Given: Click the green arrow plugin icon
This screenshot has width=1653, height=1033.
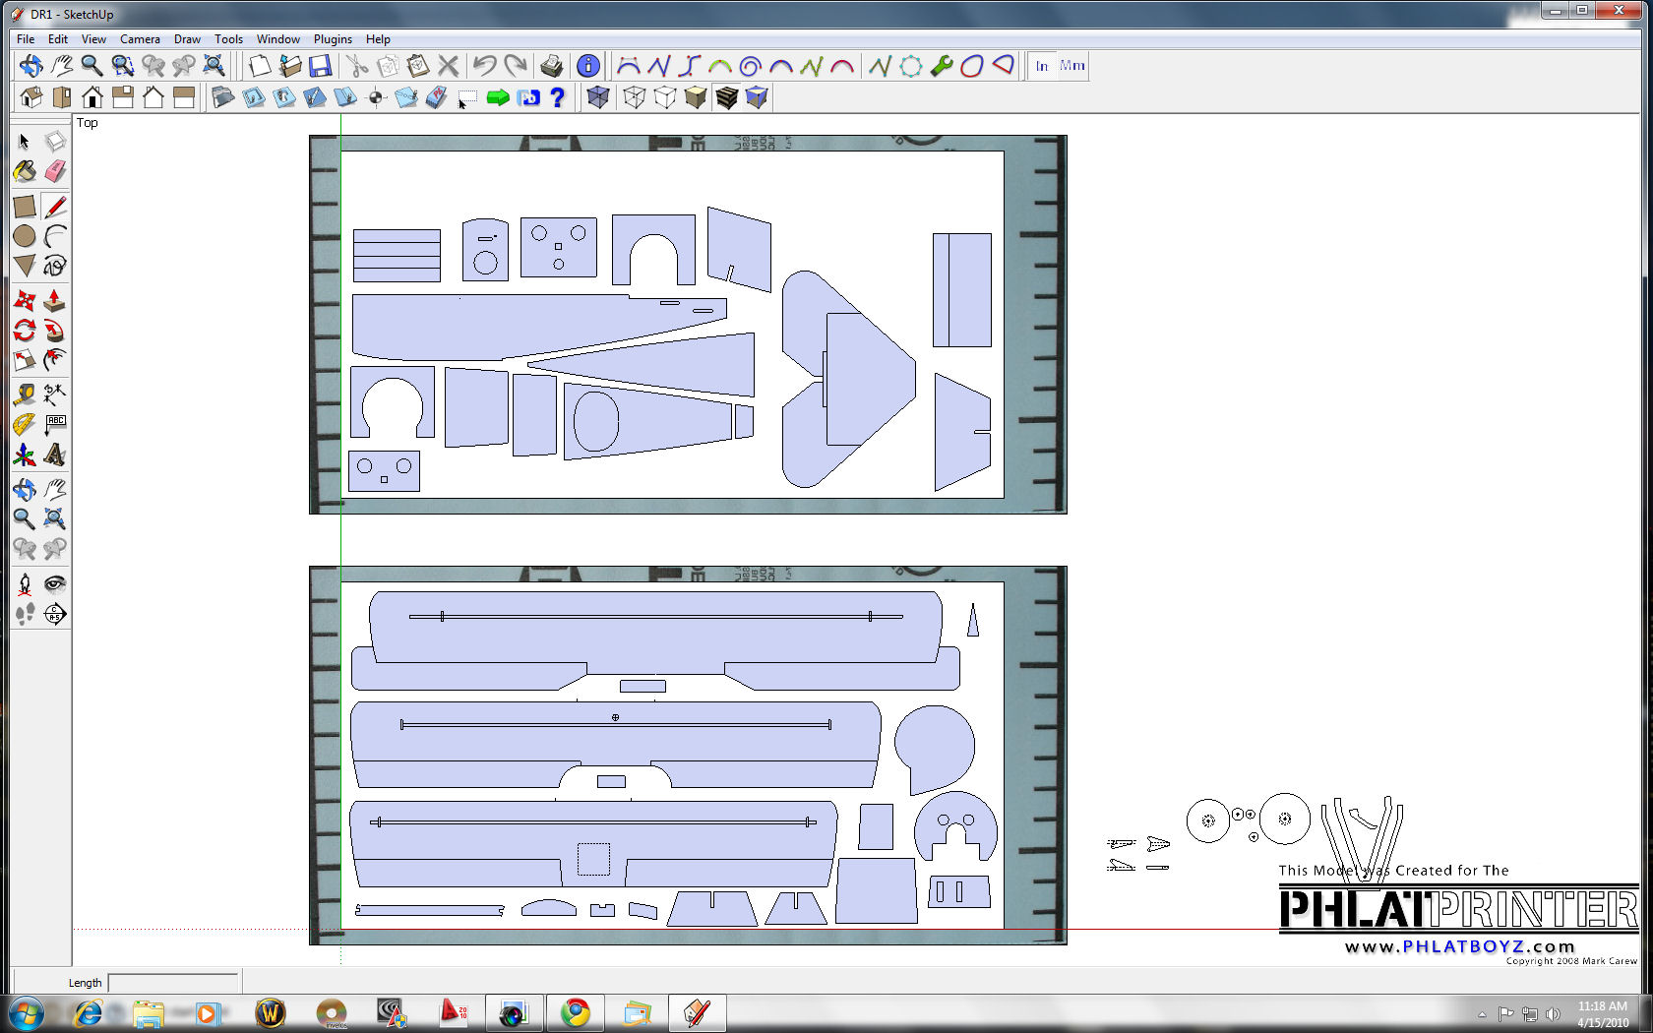Looking at the screenshot, I should 498,97.
